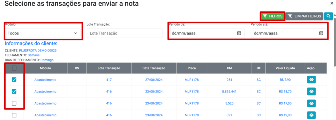Check the KM 5.525 transaction checkbox
Viewport: 336px width, 120px height.
pos(14,103)
